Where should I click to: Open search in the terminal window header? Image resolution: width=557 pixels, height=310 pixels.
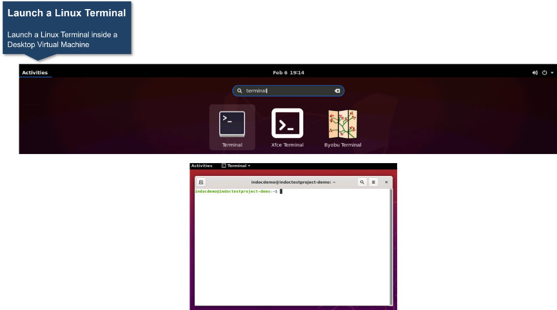coord(362,182)
